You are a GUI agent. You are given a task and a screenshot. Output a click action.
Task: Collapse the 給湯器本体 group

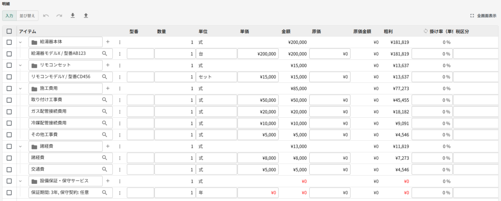click(x=20, y=42)
